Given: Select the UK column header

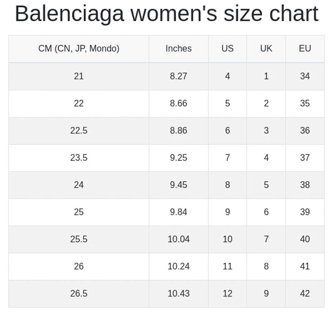Looking at the screenshot, I should (x=266, y=49).
